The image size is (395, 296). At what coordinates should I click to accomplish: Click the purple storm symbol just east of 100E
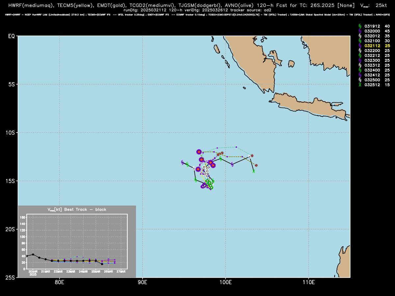[x=232, y=164]
